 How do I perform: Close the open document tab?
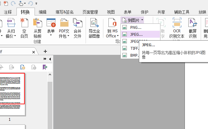pyautogui.click(x=34, y=52)
